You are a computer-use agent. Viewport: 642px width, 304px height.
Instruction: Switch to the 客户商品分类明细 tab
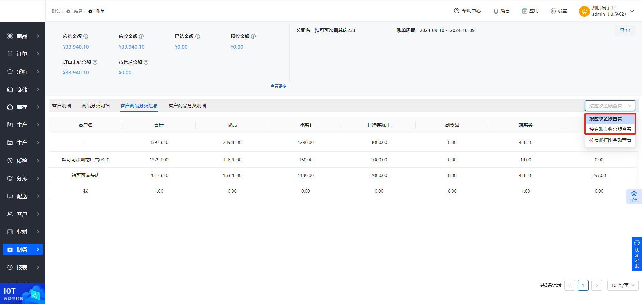187,106
